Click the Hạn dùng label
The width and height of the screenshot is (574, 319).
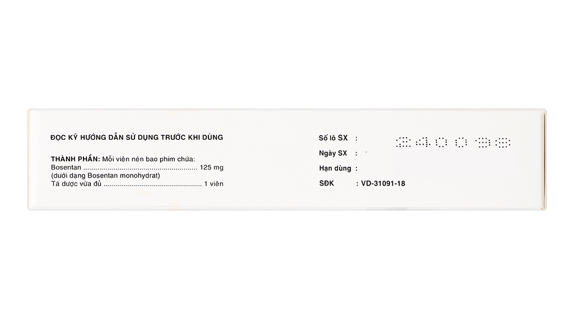pos(335,169)
